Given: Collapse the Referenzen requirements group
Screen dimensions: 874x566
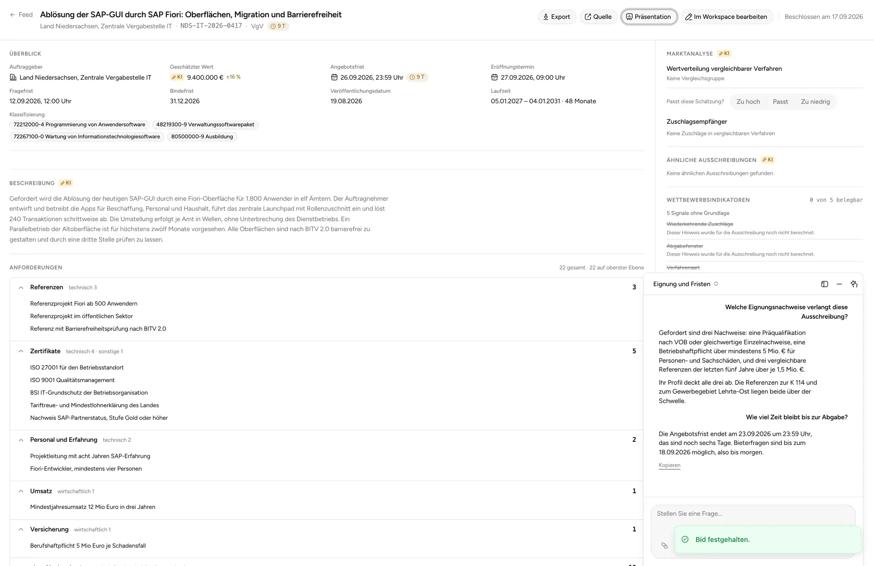Looking at the screenshot, I should (x=21, y=288).
